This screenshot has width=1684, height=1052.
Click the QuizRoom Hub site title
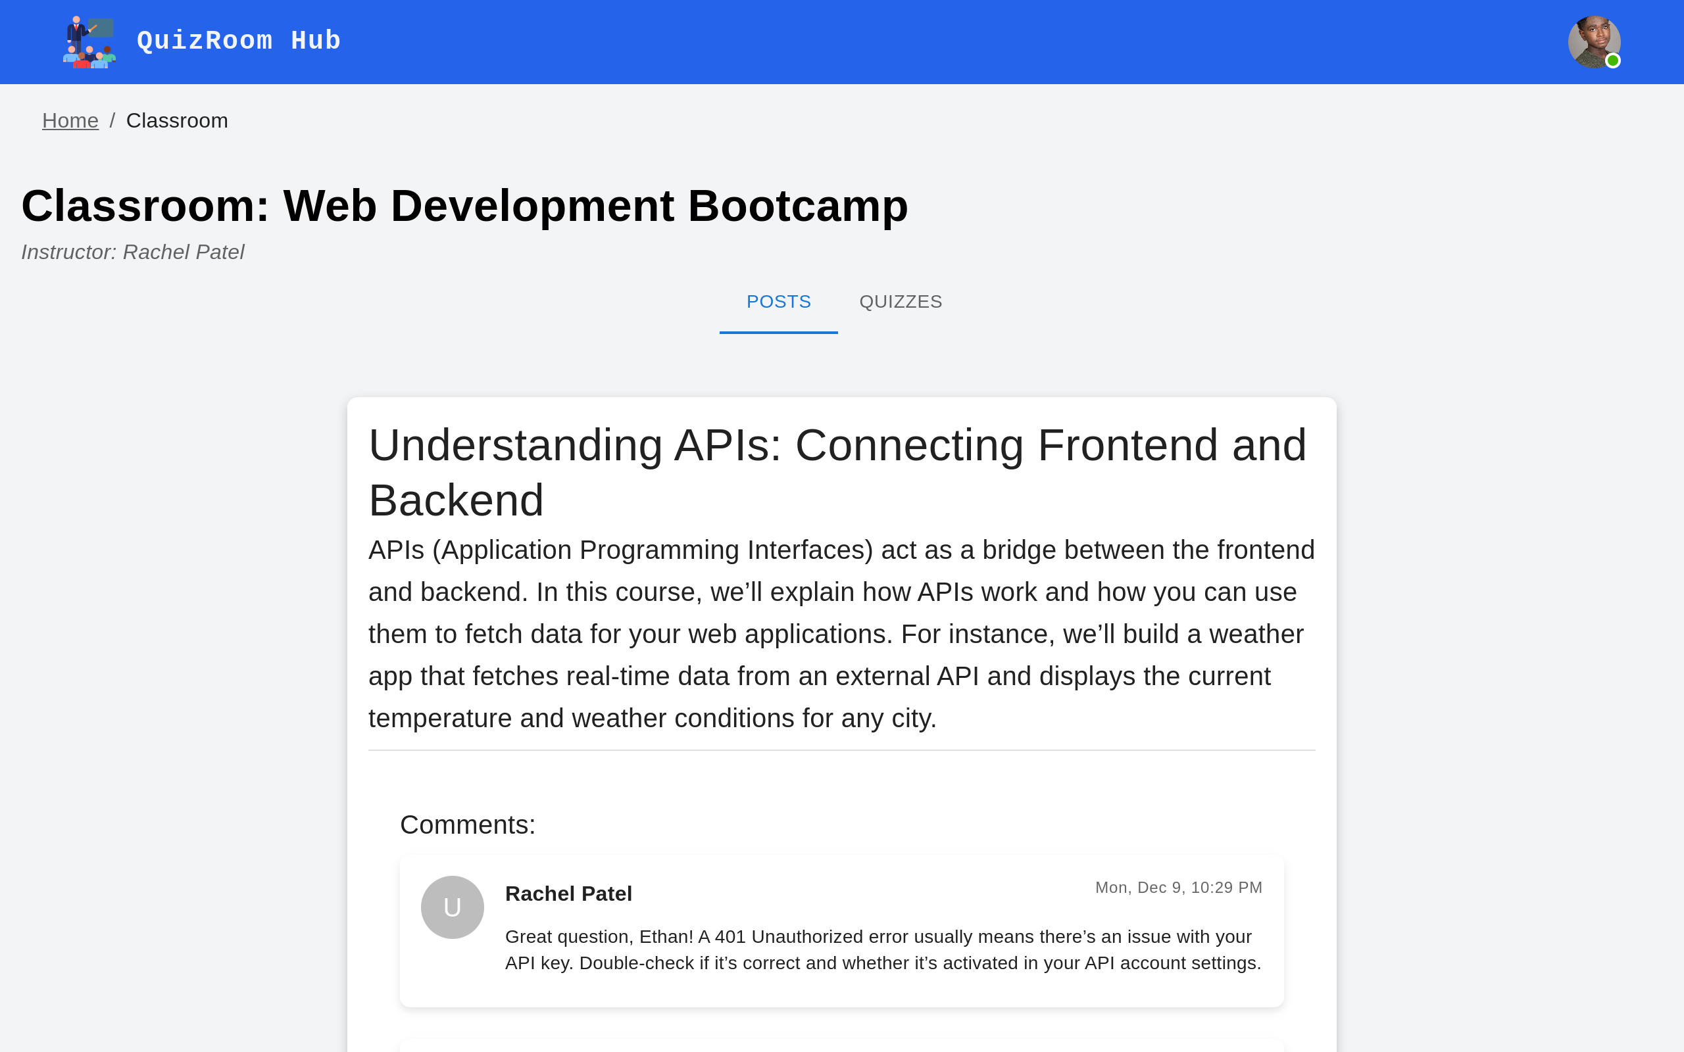point(239,41)
